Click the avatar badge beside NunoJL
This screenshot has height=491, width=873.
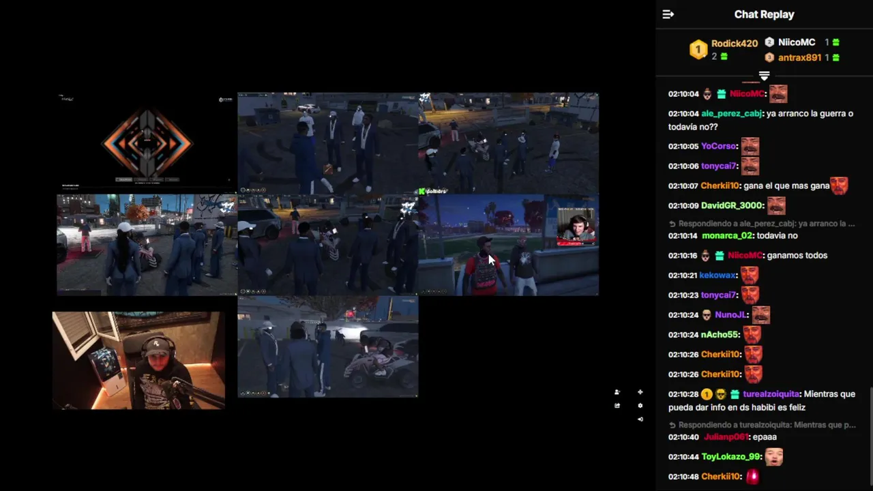point(707,315)
